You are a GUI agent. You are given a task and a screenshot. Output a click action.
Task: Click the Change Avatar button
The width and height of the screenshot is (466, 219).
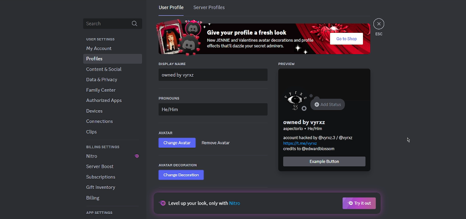pyautogui.click(x=177, y=143)
